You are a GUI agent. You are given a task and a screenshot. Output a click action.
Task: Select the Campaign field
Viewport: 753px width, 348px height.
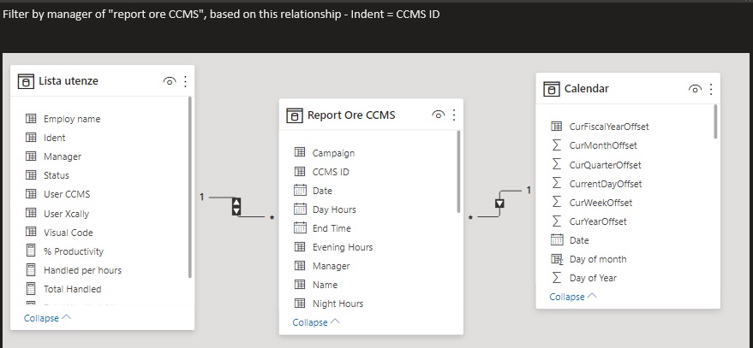click(334, 153)
